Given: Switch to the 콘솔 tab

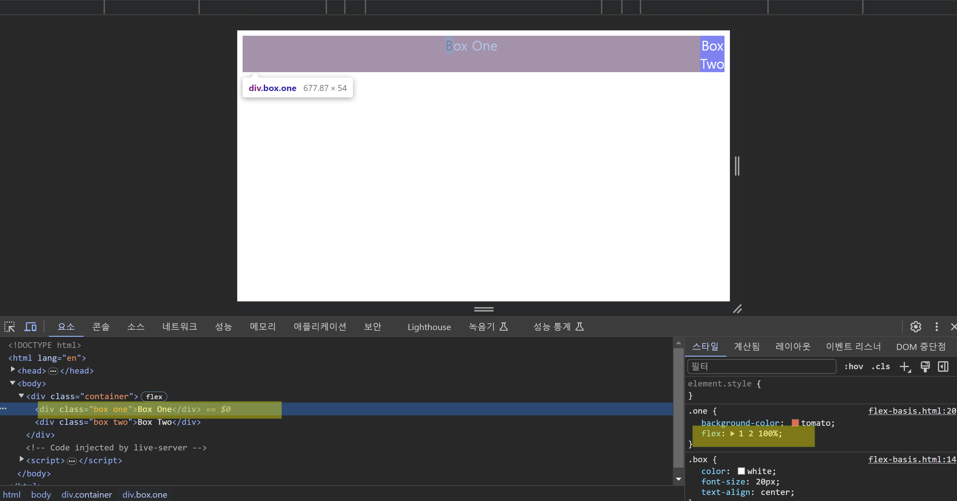Looking at the screenshot, I should point(101,327).
